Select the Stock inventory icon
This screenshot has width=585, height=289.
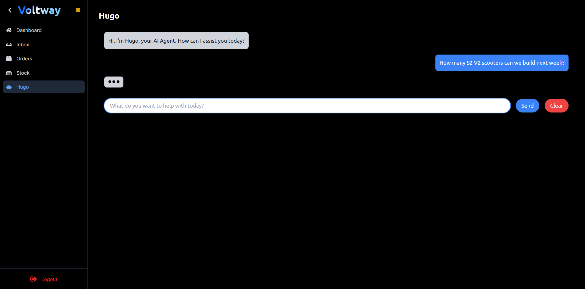pyautogui.click(x=9, y=73)
